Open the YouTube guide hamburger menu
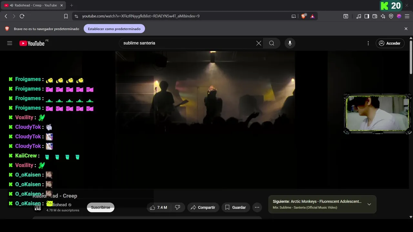The image size is (413, 232). [10, 43]
